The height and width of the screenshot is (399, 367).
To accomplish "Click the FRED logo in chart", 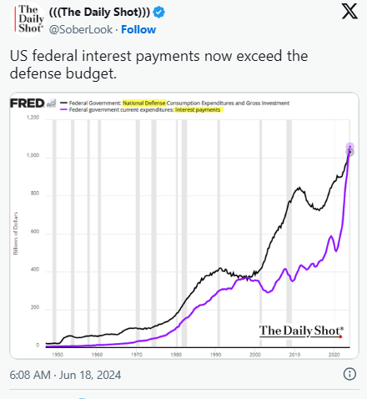I will [x=28, y=104].
